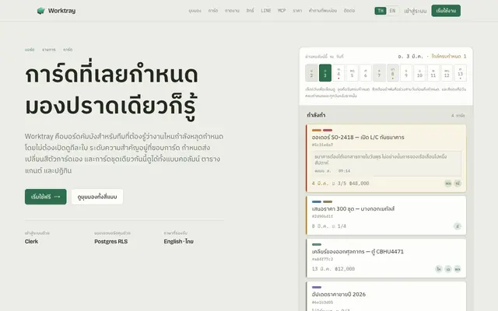Select day 5 in the date strip
Screen dimensions: 498x311
click(352, 73)
